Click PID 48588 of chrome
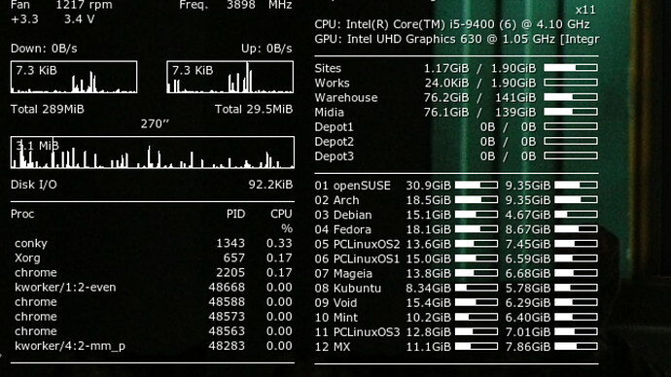This screenshot has height=377, width=671. point(227,302)
